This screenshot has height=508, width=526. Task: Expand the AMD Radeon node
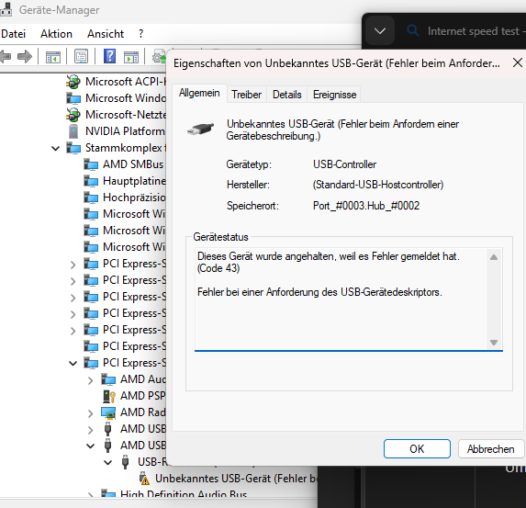(90, 413)
